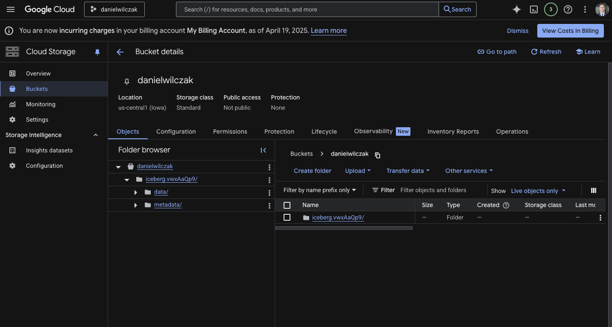Screen dimensions: 612x327
Task: Open the help question mark icon
Action: pyautogui.click(x=568, y=9)
